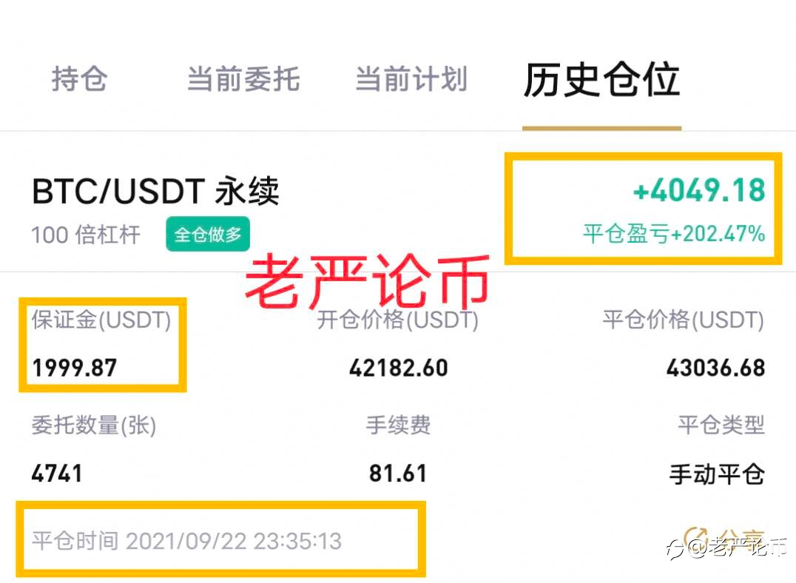Image resolution: width=796 pixels, height=583 pixels.
Task: Select the 1999.87 margin value
Action: (x=74, y=368)
